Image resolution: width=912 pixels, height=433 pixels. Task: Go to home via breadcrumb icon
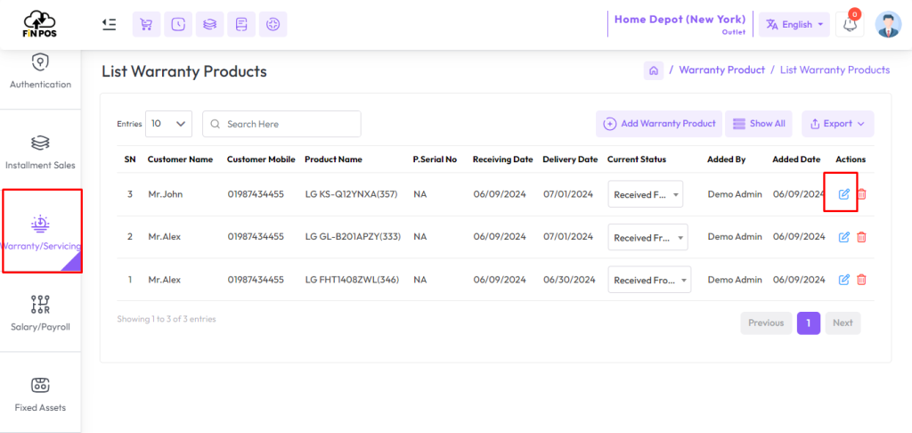click(x=653, y=70)
